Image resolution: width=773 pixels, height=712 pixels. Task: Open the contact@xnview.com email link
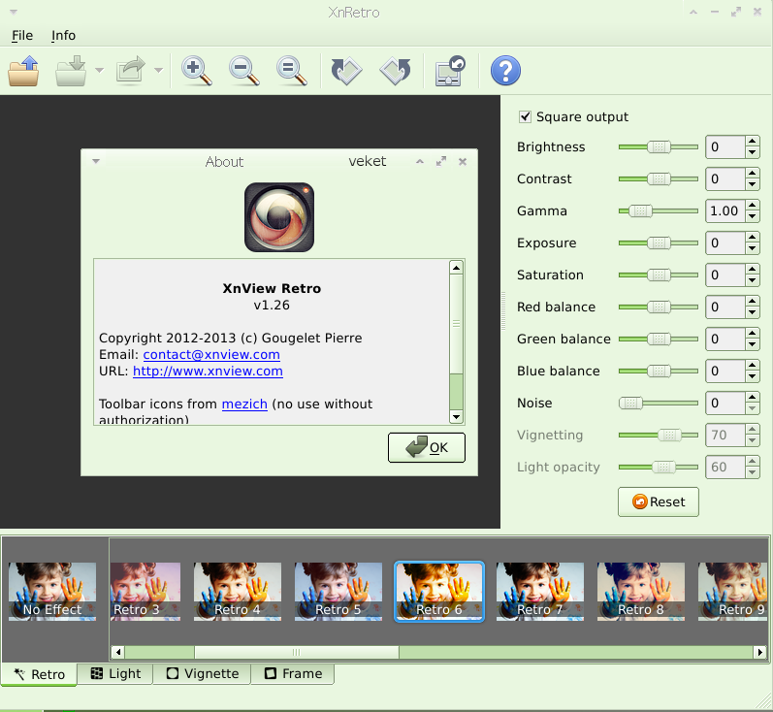click(x=211, y=354)
